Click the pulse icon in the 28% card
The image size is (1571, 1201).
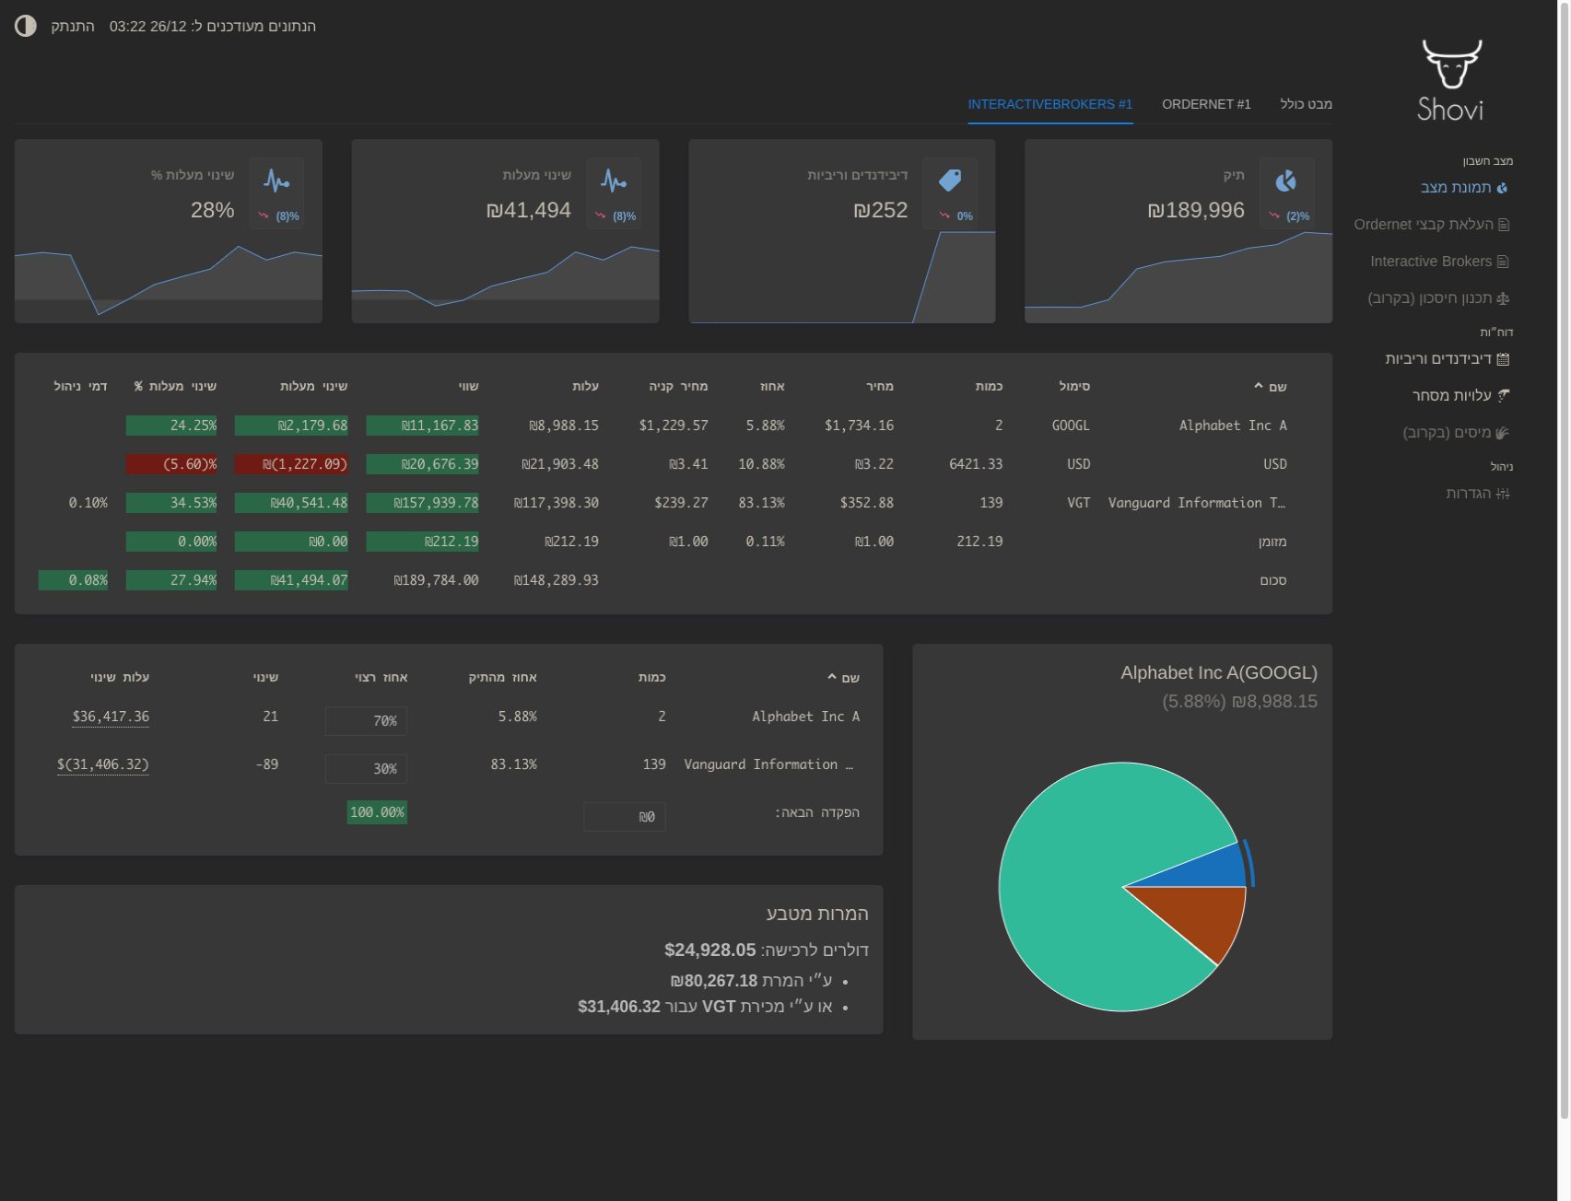(276, 181)
